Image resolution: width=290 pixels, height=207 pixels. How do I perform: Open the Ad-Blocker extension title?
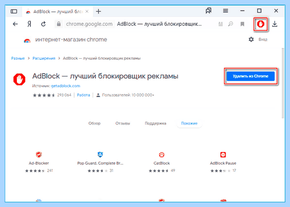[39, 163]
